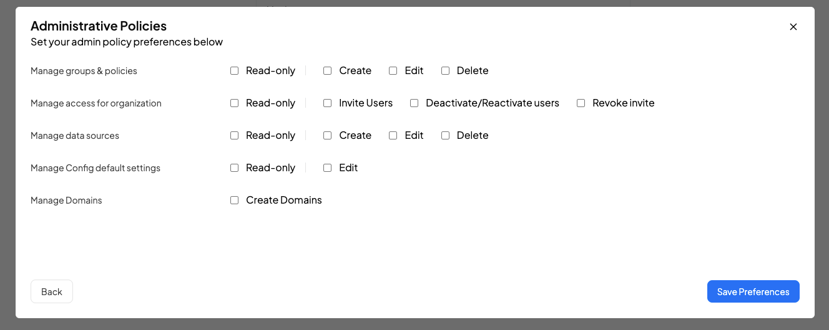Check Edit for Config default settings
829x330 pixels.
pyautogui.click(x=327, y=168)
